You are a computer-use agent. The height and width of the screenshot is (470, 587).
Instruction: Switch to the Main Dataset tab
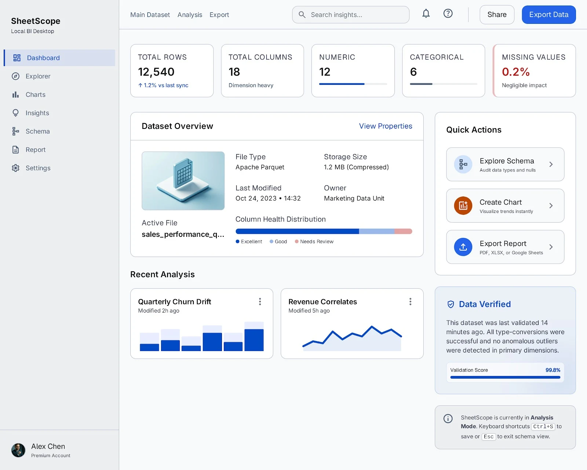coord(150,15)
